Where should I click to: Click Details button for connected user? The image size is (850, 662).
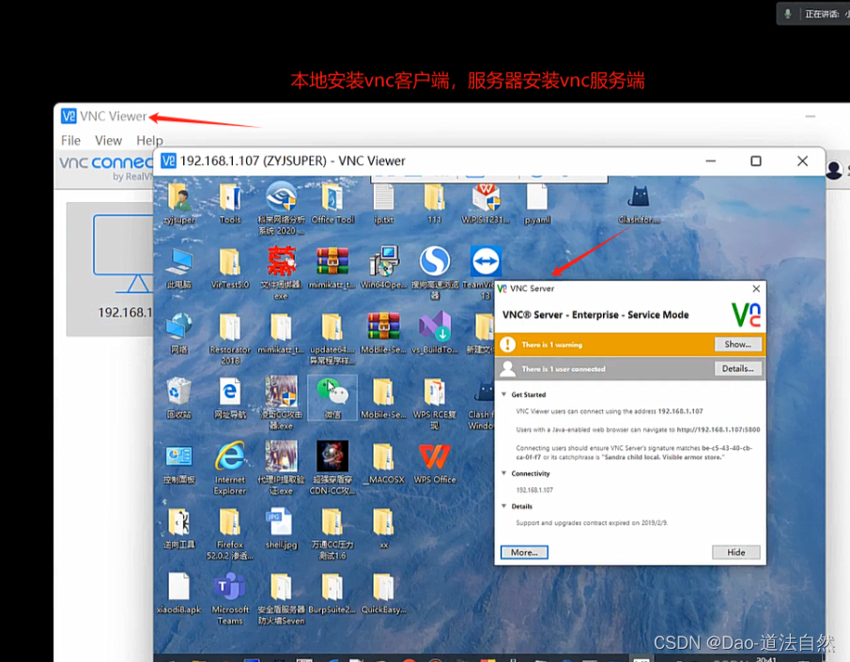click(x=737, y=369)
